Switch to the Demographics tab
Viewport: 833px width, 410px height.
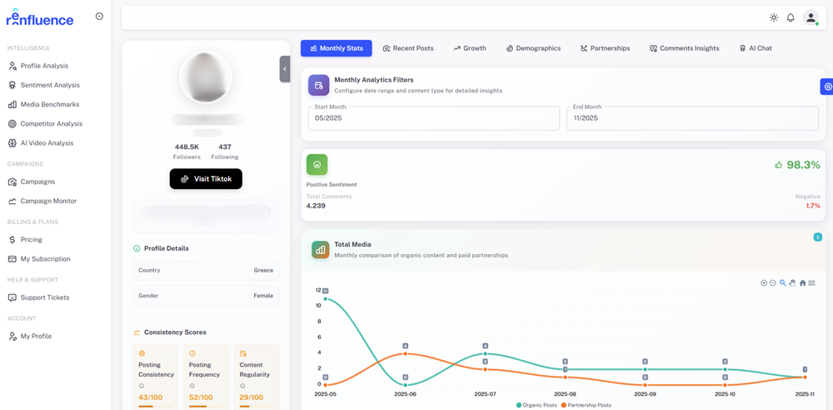[x=533, y=48]
